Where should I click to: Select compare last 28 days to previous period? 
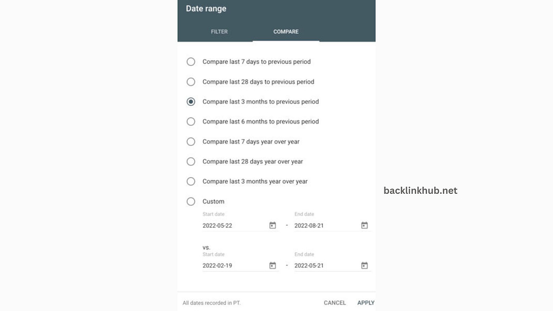[191, 82]
